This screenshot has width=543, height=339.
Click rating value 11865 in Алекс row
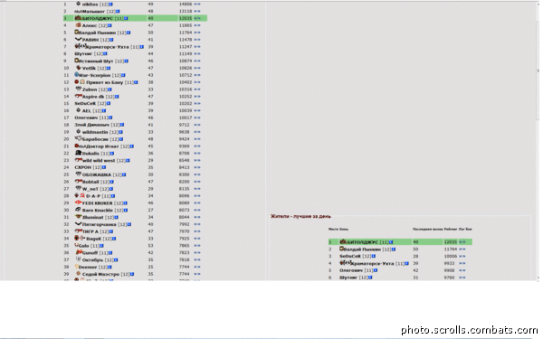click(186, 25)
